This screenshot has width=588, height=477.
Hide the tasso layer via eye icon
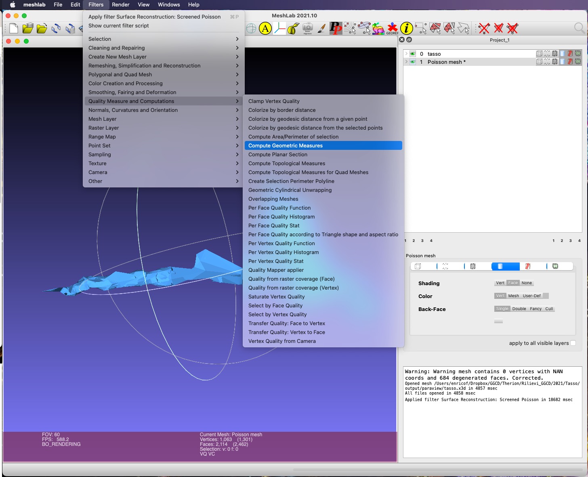(x=413, y=54)
